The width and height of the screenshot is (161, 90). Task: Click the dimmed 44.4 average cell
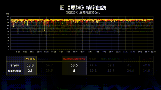(93, 65)
